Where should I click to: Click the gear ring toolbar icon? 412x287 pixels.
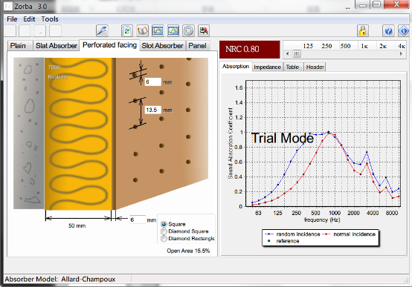(188, 30)
